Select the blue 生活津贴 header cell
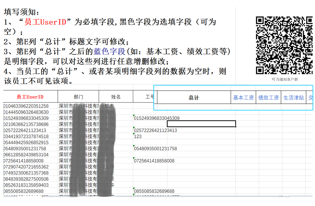 pos(293,98)
